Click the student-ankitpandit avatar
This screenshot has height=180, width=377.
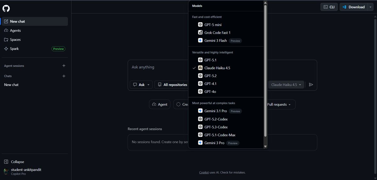point(6,172)
